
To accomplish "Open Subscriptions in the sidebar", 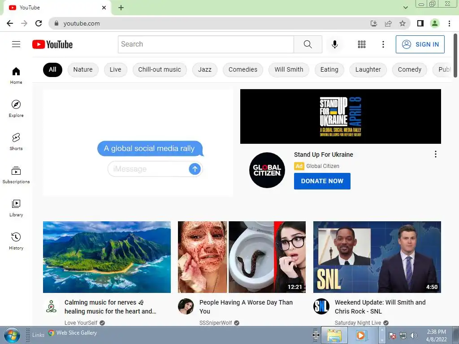I will 16,175.
